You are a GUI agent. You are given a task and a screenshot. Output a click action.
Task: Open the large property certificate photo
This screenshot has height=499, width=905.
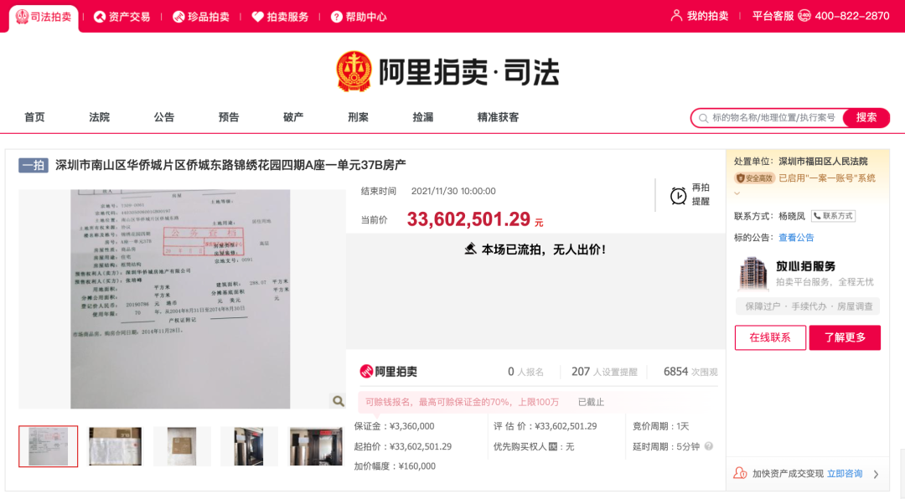[x=180, y=299]
